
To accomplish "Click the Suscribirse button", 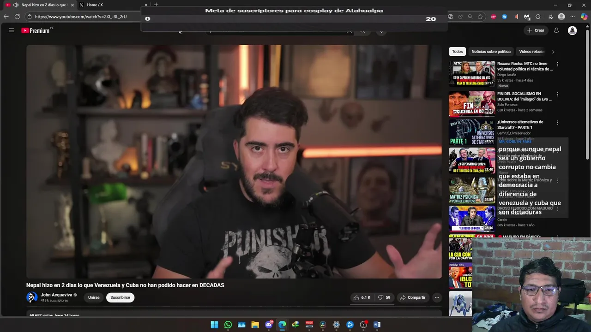I will [x=120, y=297].
